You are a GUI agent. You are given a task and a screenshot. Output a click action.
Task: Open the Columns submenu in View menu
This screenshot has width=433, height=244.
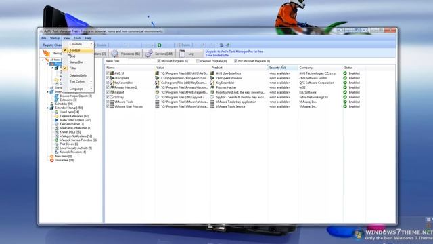coord(78,44)
